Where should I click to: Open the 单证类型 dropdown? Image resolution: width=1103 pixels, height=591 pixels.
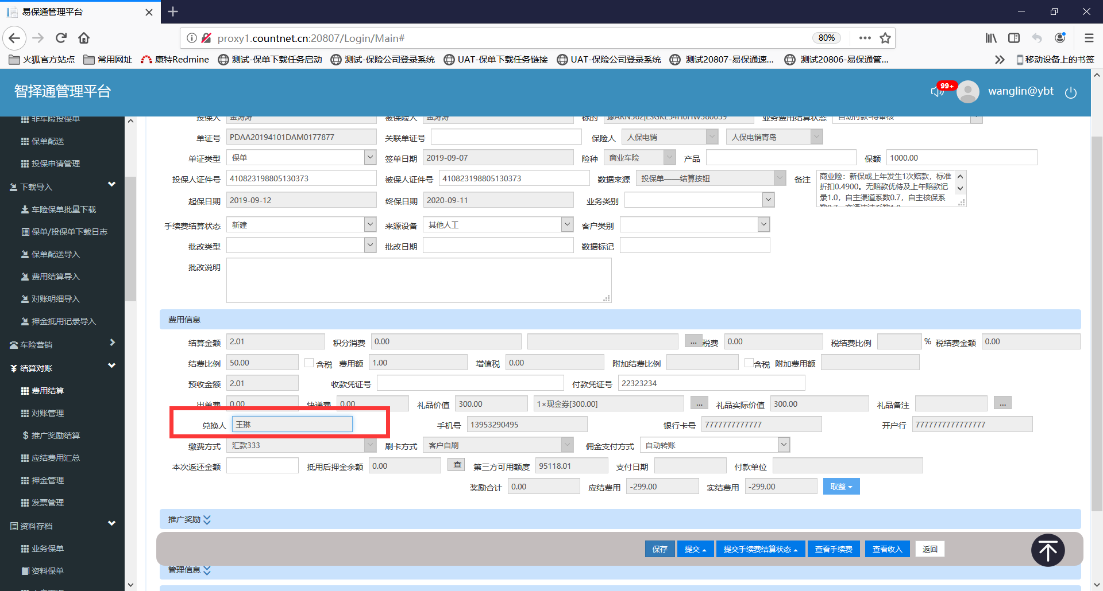click(370, 157)
